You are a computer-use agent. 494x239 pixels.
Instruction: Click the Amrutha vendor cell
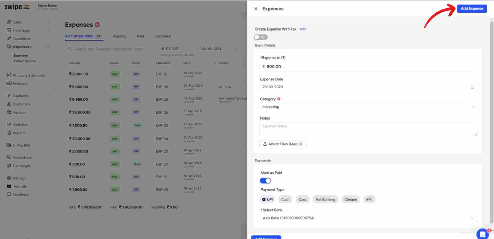[x=225, y=87]
